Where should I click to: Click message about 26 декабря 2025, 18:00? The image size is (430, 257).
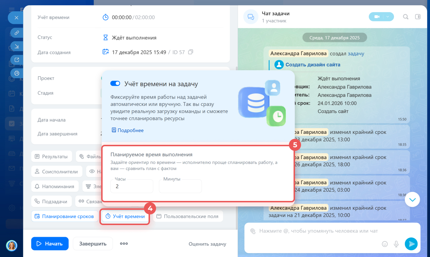point(337,161)
